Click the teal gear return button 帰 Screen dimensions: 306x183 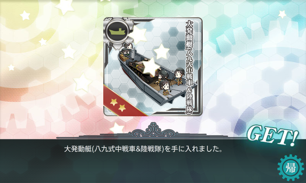click(291, 168)
